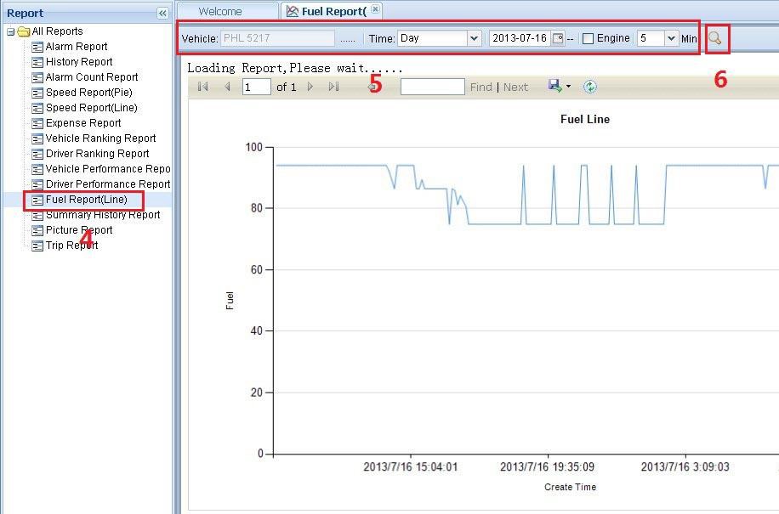779x514 pixels.
Task: Go to first report page
Action: [202, 87]
